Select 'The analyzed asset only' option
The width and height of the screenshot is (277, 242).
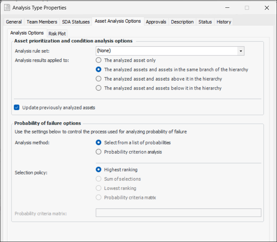(99, 60)
